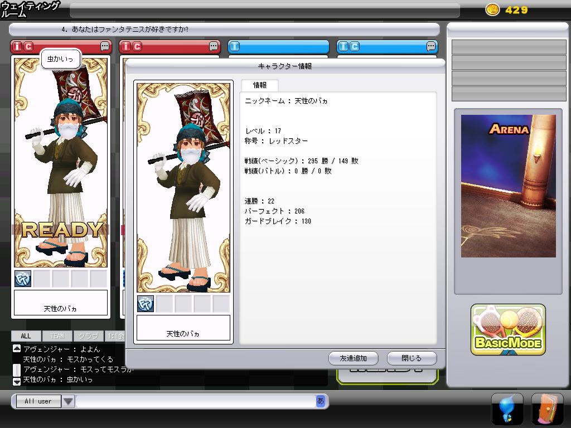Switch to the TEAM chat tab
The height and width of the screenshot is (428, 571).
click(x=57, y=336)
